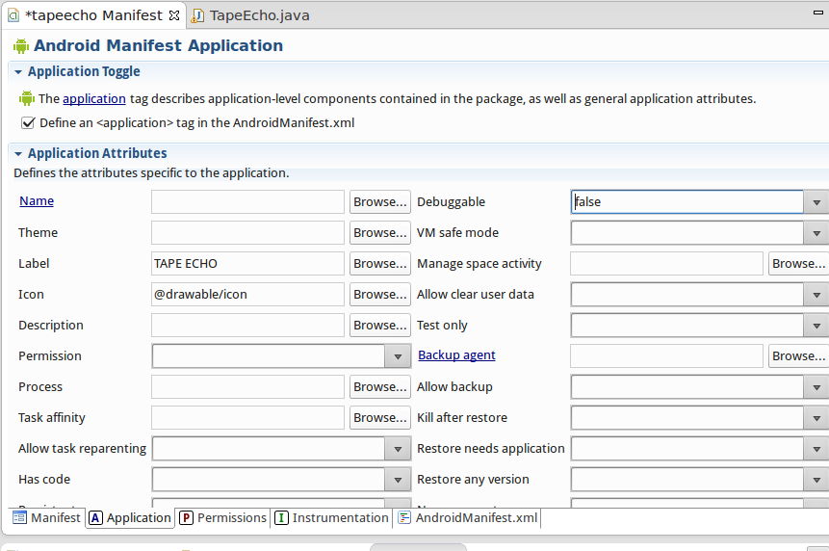
Task: Uncheck Define an <application> tag checkbox
Action: [28, 122]
